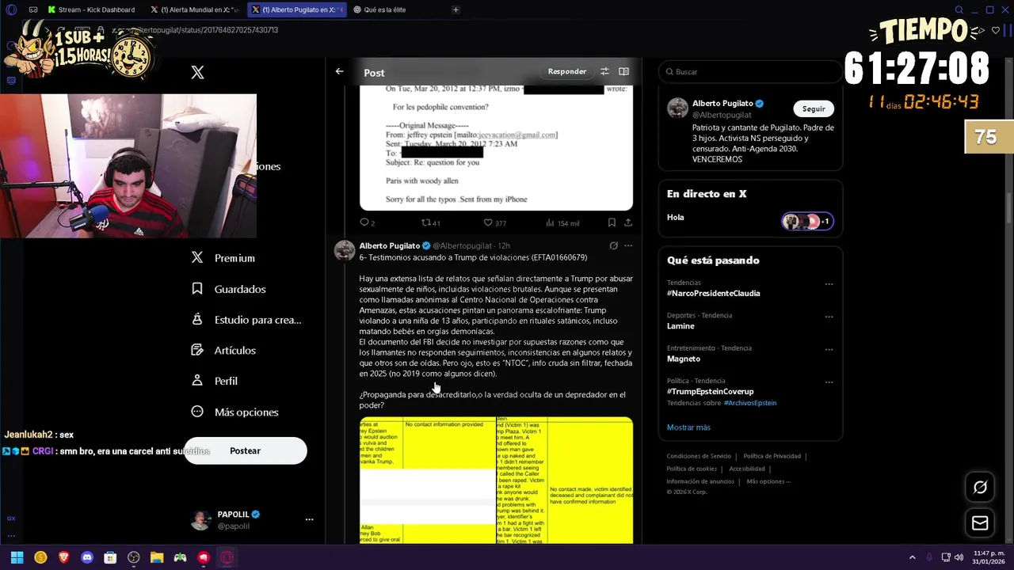Click the Responder button

click(x=567, y=71)
